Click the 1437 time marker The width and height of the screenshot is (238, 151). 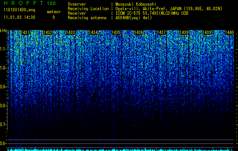pyautogui.click(x=161, y=32)
